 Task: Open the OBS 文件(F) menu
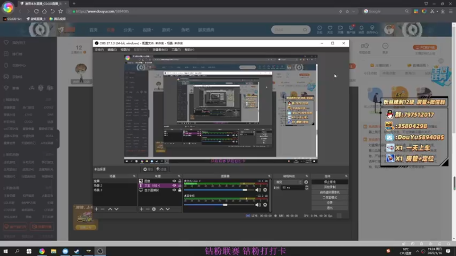(99, 49)
